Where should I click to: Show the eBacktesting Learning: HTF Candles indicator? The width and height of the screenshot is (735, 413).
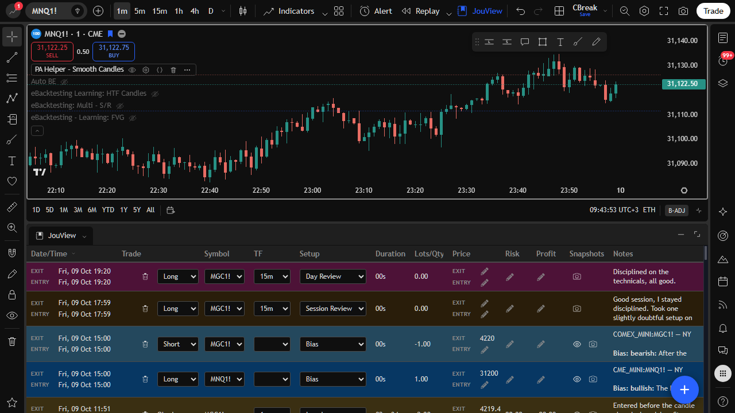[x=155, y=93]
